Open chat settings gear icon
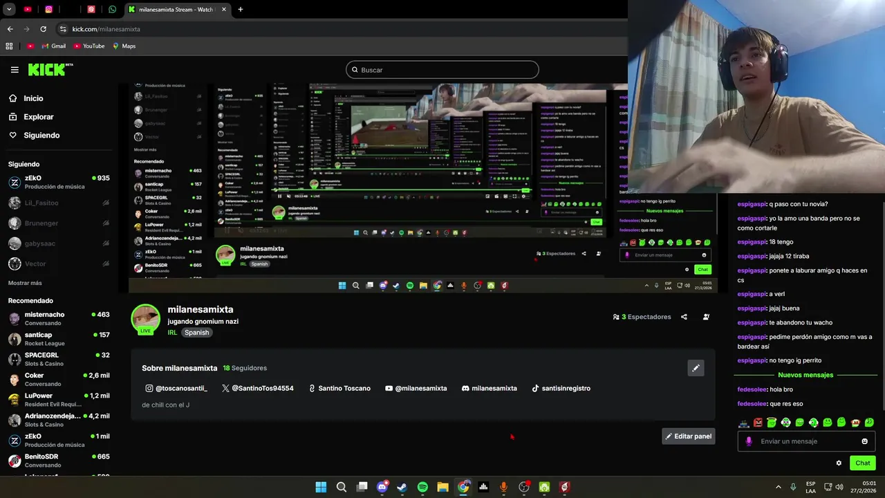The width and height of the screenshot is (885, 498). pos(839,463)
